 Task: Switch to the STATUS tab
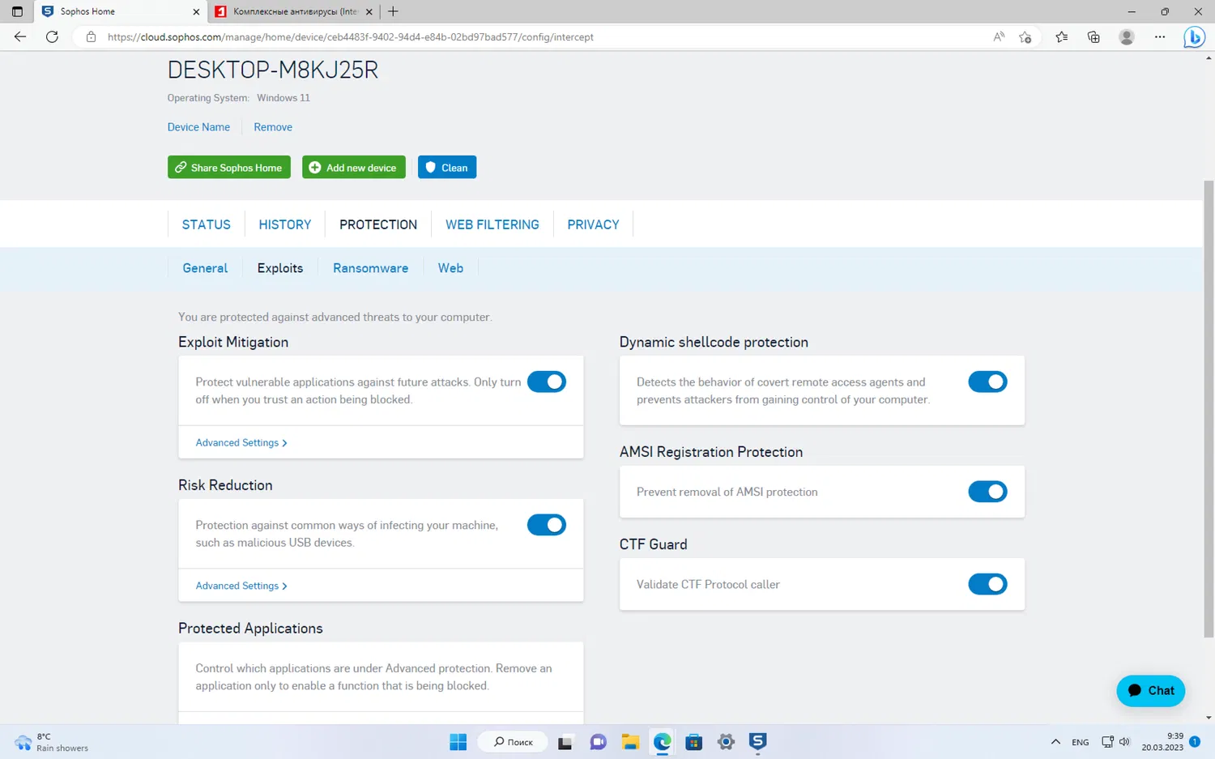[207, 224]
